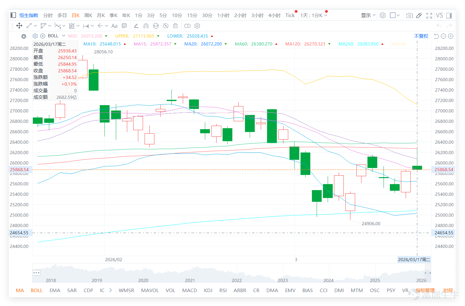Toggle the RSI indicator
The width and height of the screenshot is (465, 306).
(223, 290)
